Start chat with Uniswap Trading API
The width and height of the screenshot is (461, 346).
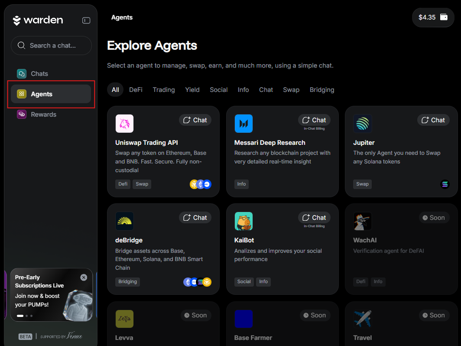(x=195, y=120)
